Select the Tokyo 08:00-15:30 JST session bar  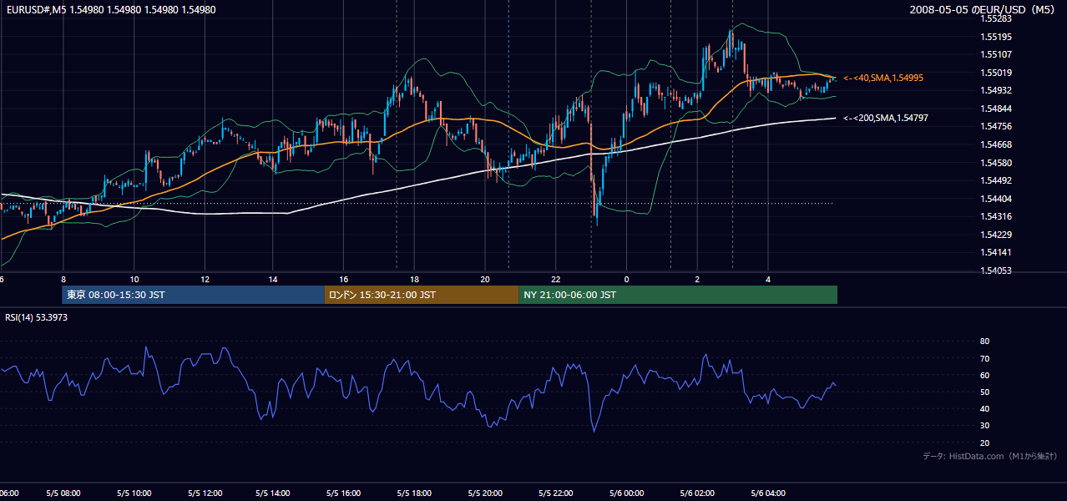tap(193, 295)
